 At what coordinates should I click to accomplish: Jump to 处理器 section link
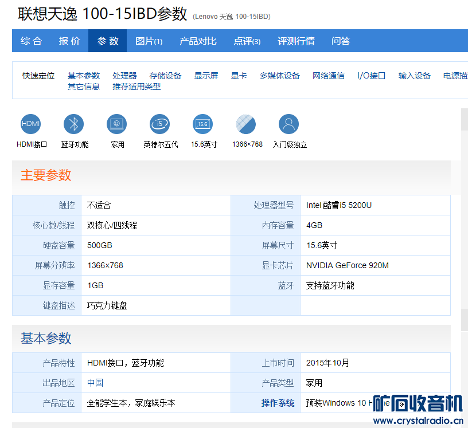pyautogui.click(x=124, y=76)
